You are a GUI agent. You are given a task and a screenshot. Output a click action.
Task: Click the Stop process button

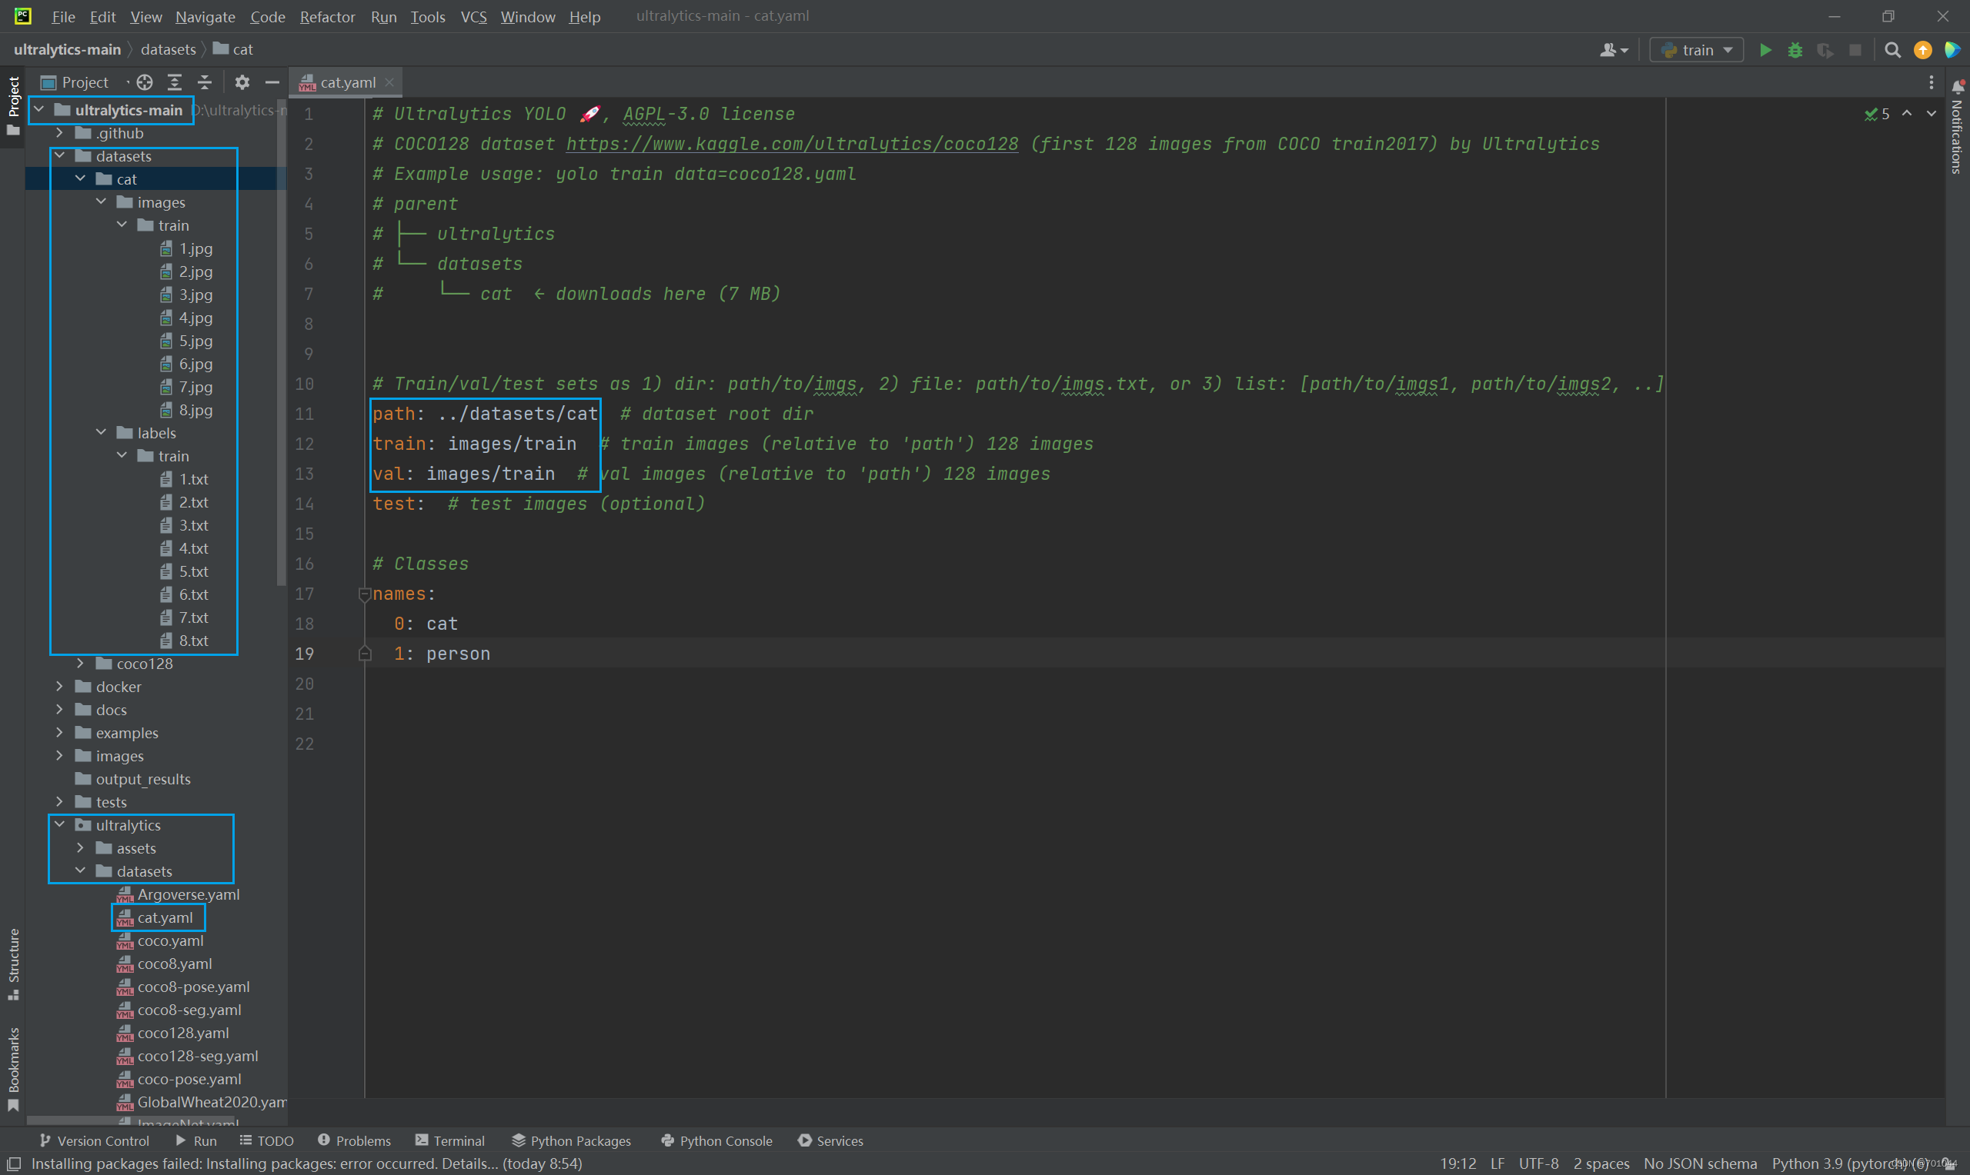click(1855, 50)
